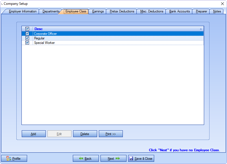Click the Desc column sort arrow
Image resolution: width=227 pixels, height=164 pixels.
pyautogui.click(x=201, y=29)
